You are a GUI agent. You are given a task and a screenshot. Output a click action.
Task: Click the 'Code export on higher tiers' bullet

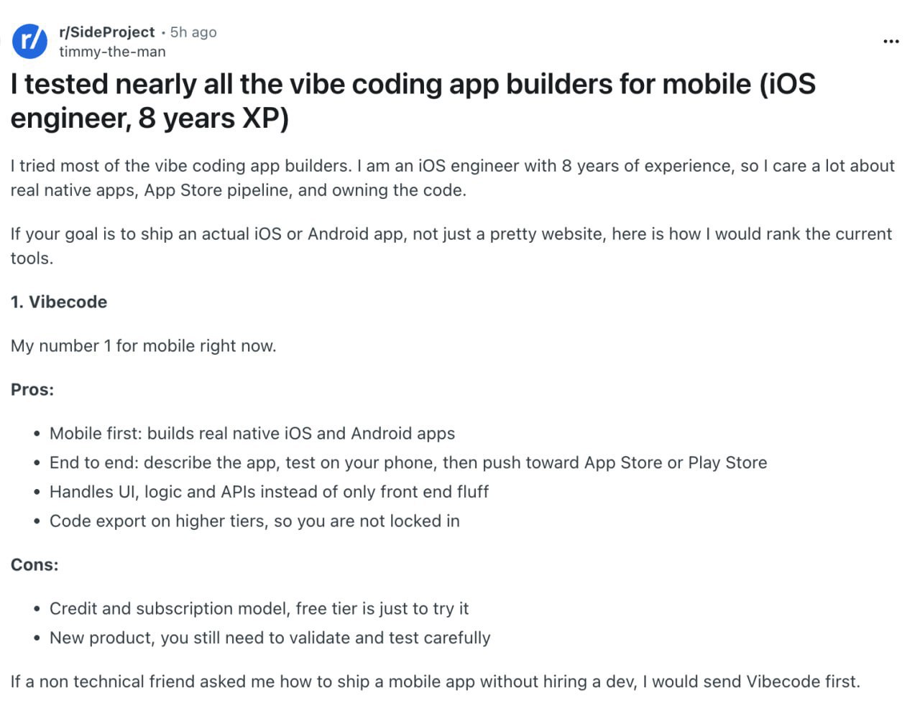click(x=254, y=521)
